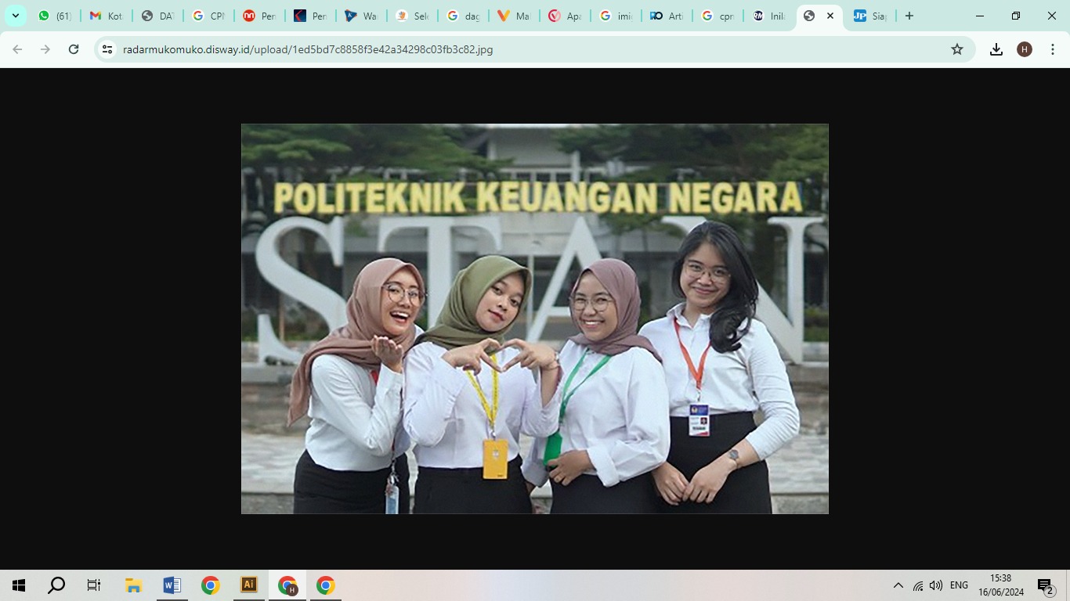The width and height of the screenshot is (1070, 601).
Task: Open Chrome three-dot menu
Action: pos(1053,49)
